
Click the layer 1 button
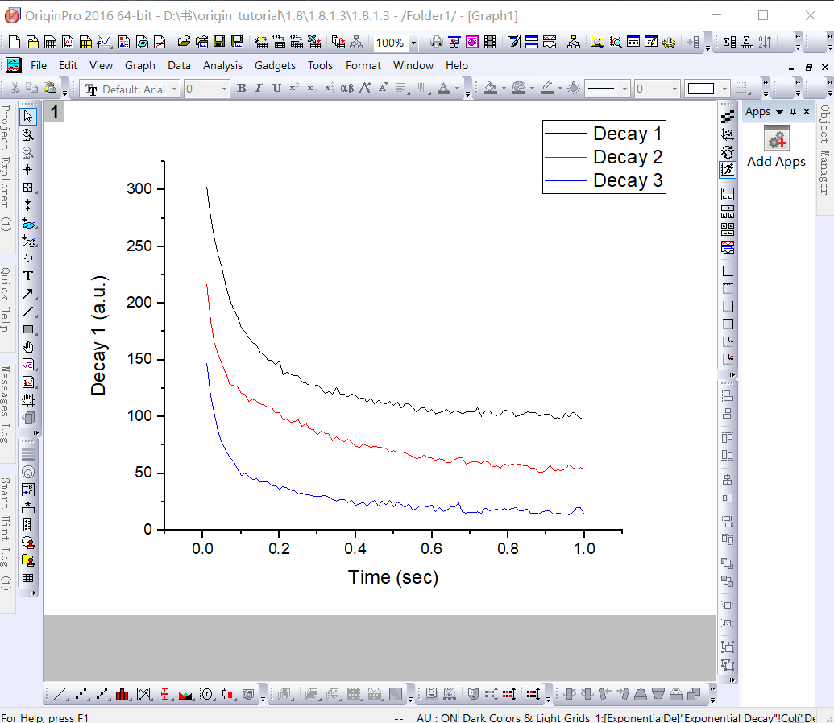(x=54, y=112)
